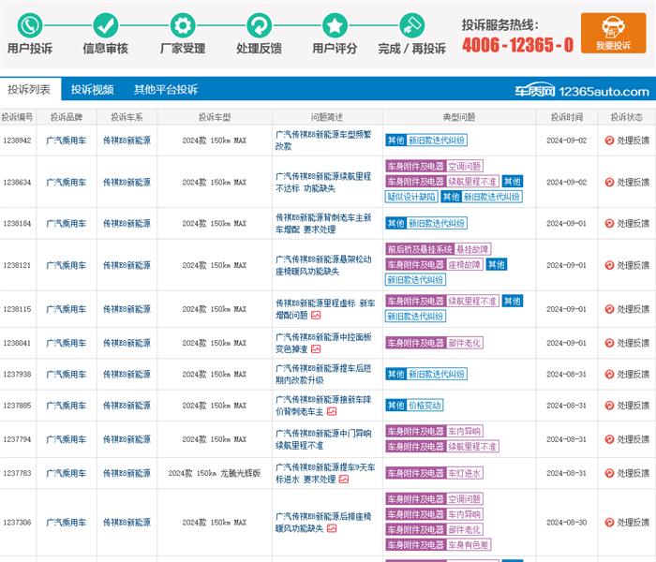Screen dimensions: 656x562
Task: Click status icon for complaint 1238942
Action: (609, 140)
